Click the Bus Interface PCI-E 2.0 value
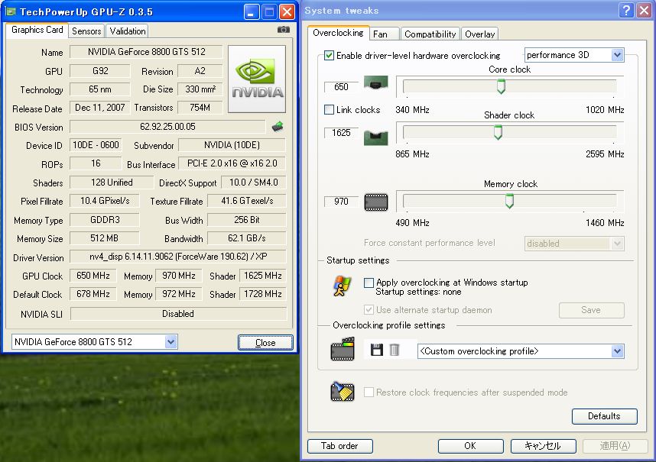This screenshot has width=656, height=462. click(232, 163)
